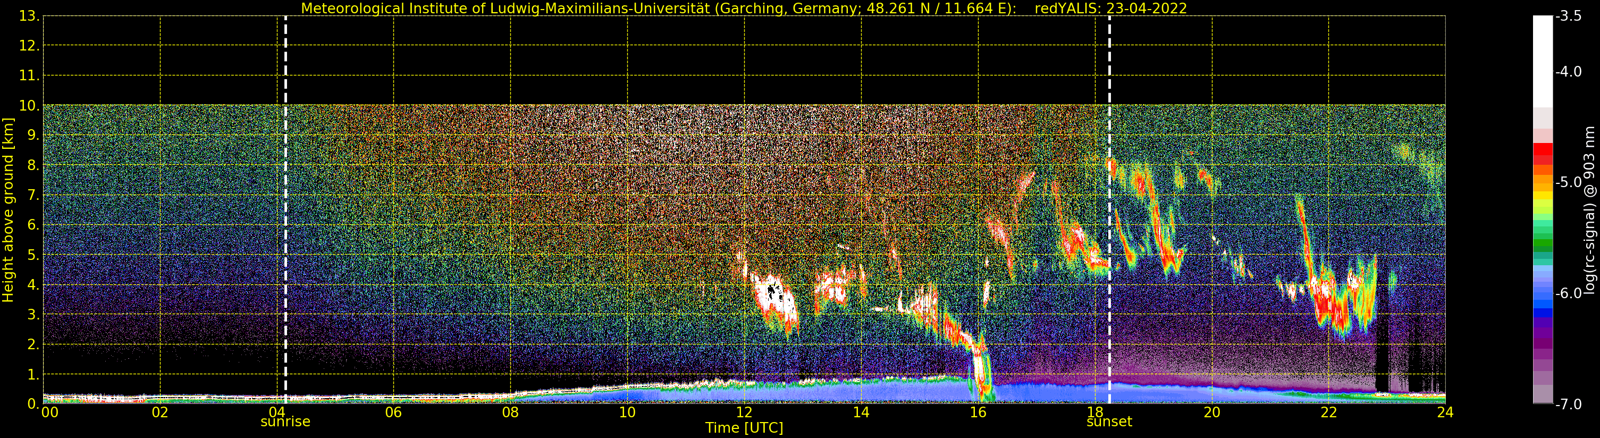
Task: Click the '1.' height tick label
Action: pos(33,374)
